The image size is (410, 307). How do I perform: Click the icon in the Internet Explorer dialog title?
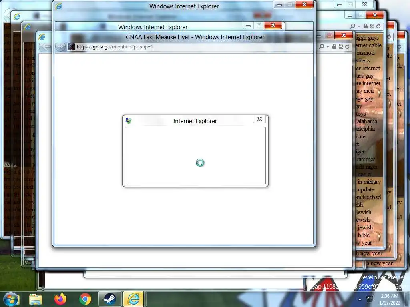pyautogui.click(x=129, y=121)
